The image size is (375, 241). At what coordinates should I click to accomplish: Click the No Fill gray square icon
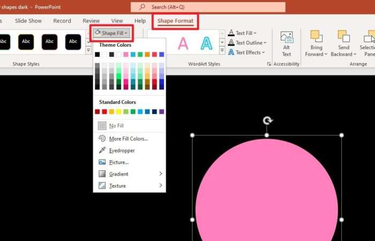[x=102, y=126]
